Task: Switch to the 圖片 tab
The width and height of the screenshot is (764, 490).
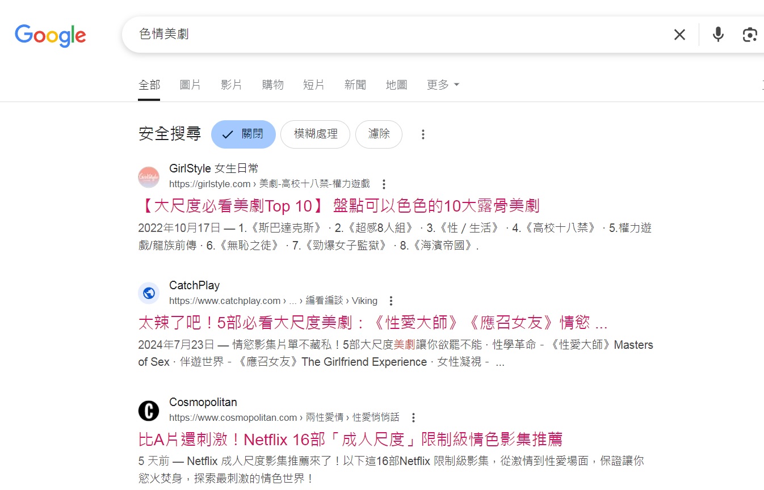Action: pyautogui.click(x=190, y=85)
